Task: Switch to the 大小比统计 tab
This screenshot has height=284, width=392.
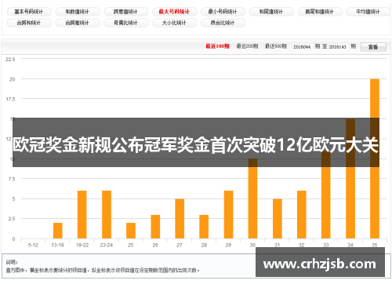Action: coord(174,23)
